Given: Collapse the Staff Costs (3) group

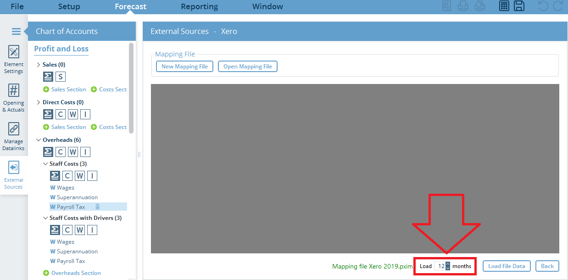Looking at the screenshot, I should 45,164.
